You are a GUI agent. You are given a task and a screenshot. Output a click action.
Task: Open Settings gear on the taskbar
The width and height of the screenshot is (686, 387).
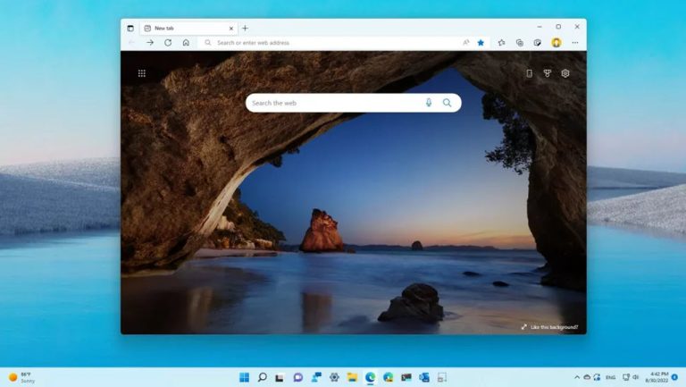[334, 377]
